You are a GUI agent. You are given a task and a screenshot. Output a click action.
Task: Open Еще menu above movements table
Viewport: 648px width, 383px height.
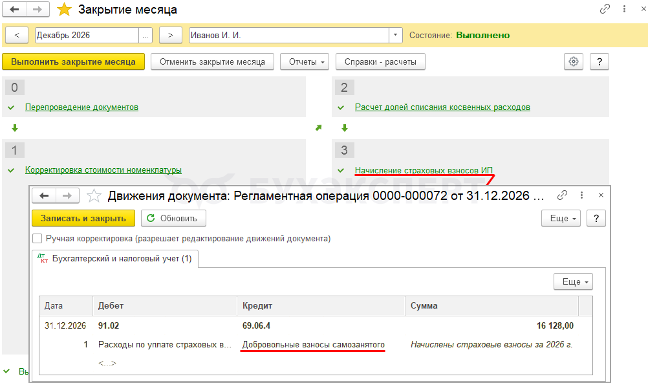(573, 281)
